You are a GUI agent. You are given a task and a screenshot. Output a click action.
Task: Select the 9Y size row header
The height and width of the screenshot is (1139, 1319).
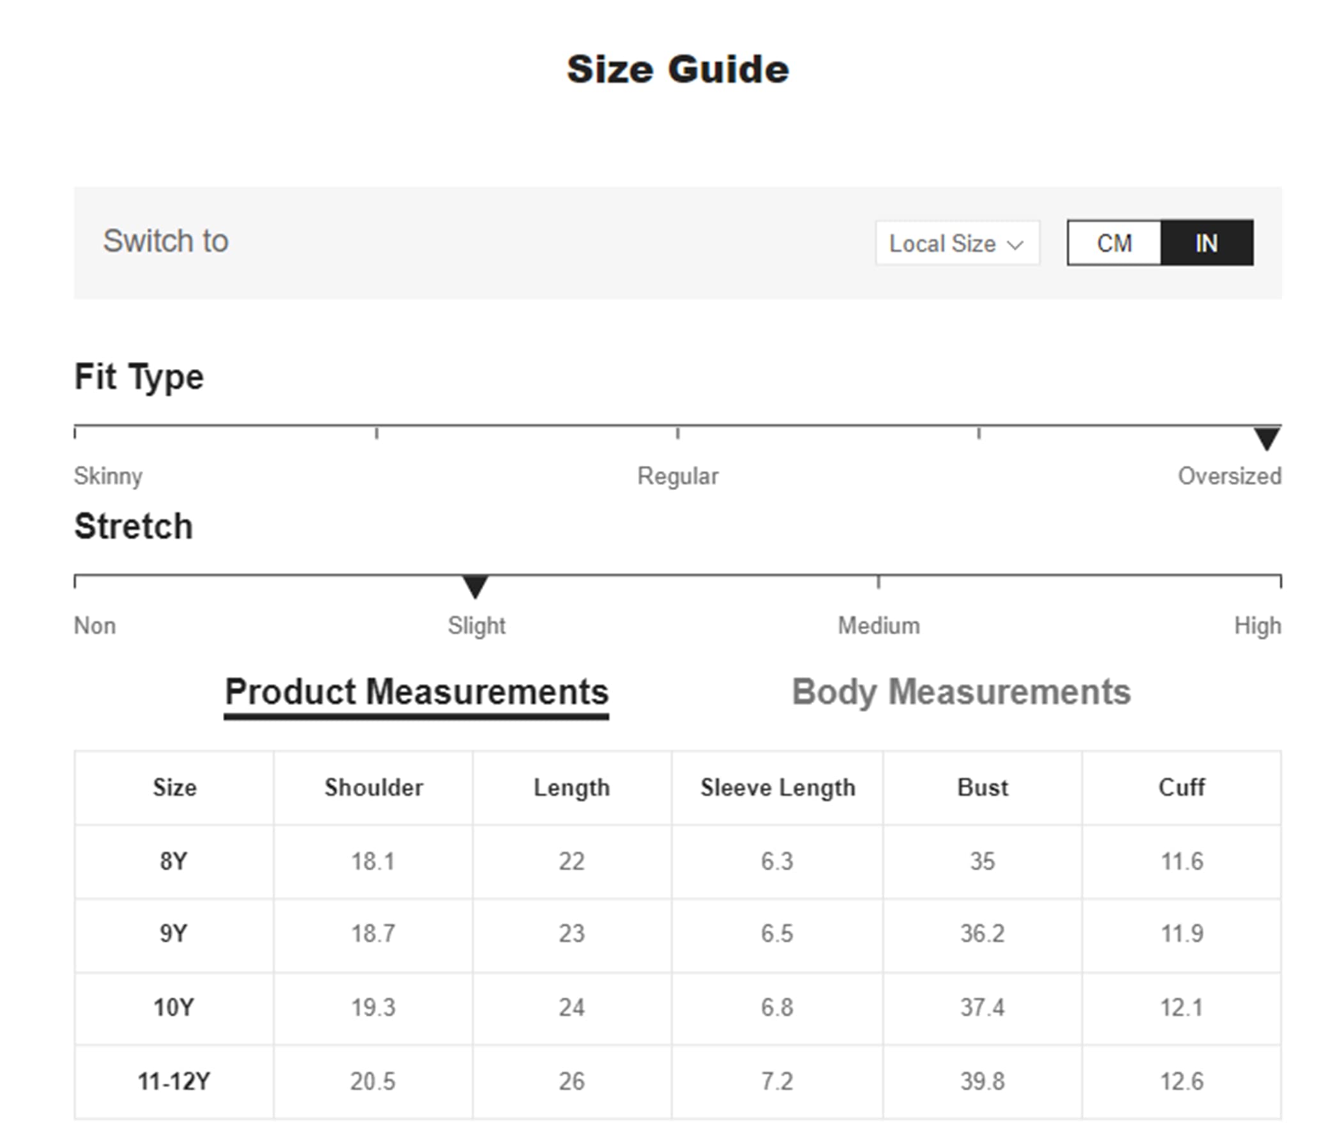click(x=174, y=934)
